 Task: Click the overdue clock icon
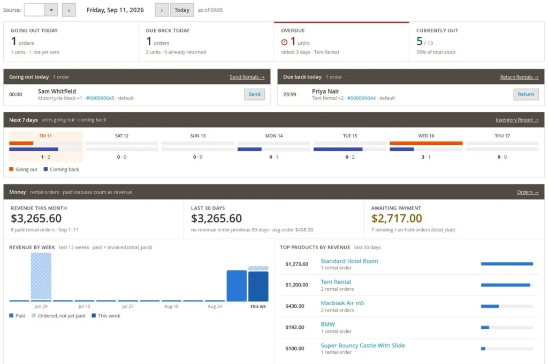tap(285, 42)
